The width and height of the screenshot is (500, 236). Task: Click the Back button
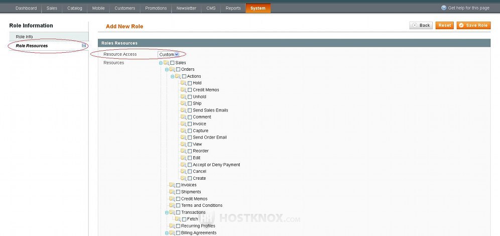421,26
